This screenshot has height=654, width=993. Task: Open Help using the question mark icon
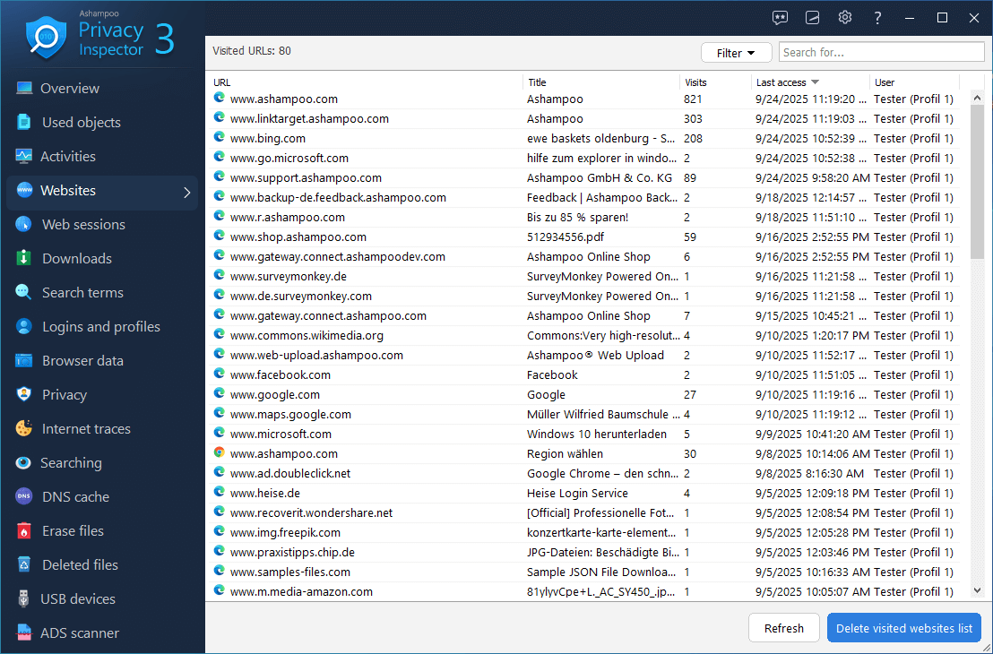click(x=876, y=17)
